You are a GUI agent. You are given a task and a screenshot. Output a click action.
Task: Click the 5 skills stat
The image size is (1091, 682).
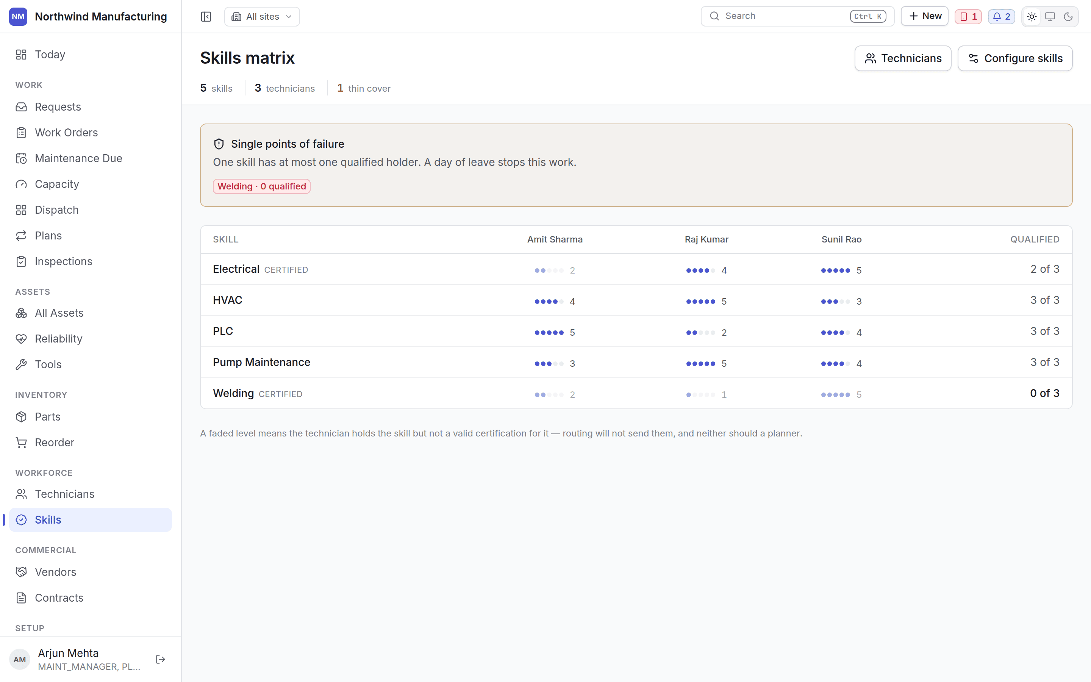216,88
